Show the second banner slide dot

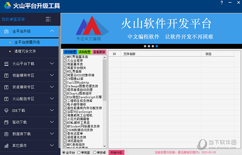coord(149,46)
